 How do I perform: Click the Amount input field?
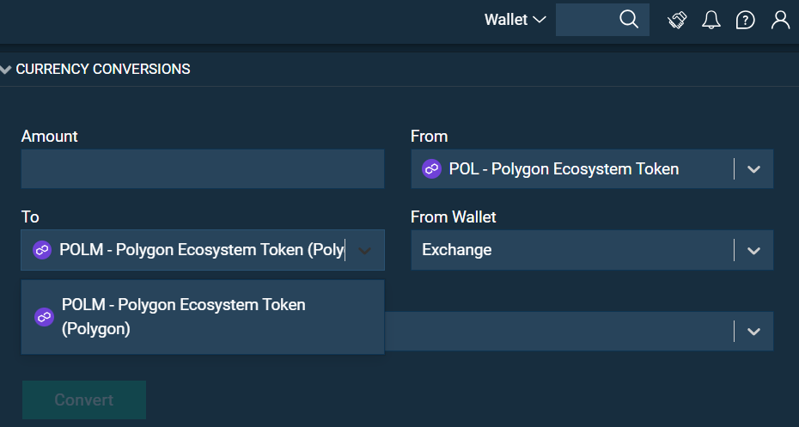click(x=202, y=168)
